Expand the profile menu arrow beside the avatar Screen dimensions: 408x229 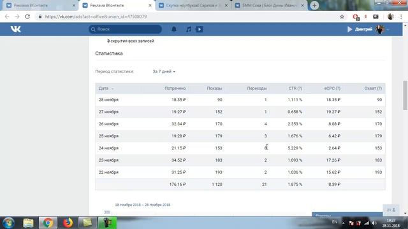click(388, 30)
